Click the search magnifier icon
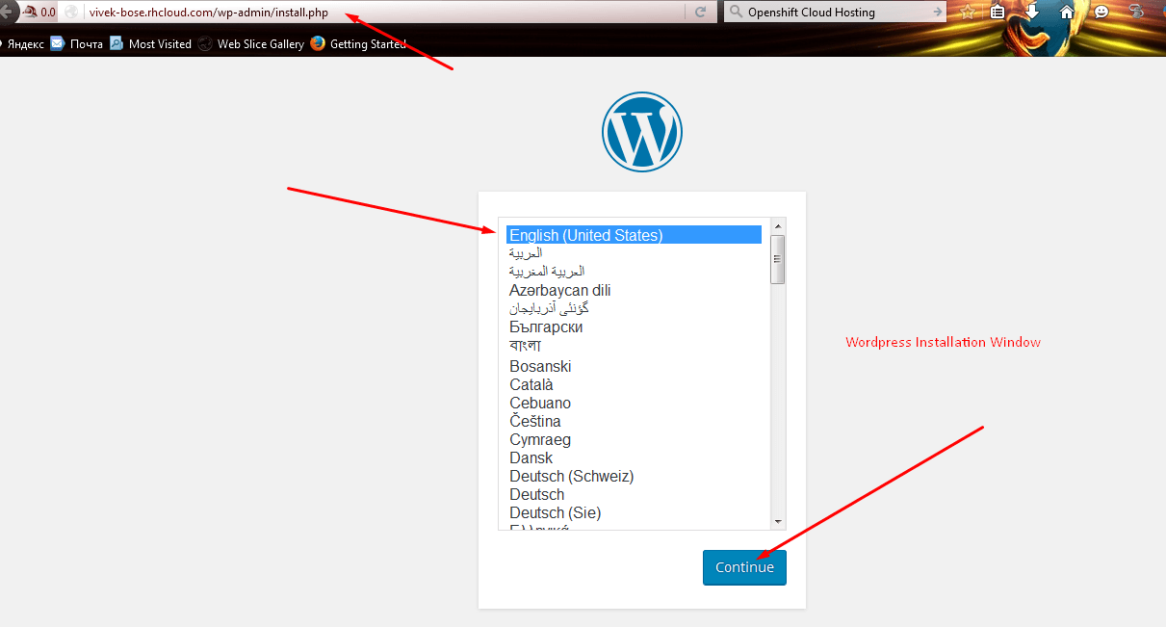Image resolution: width=1166 pixels, height=627 pixels. 737,13
